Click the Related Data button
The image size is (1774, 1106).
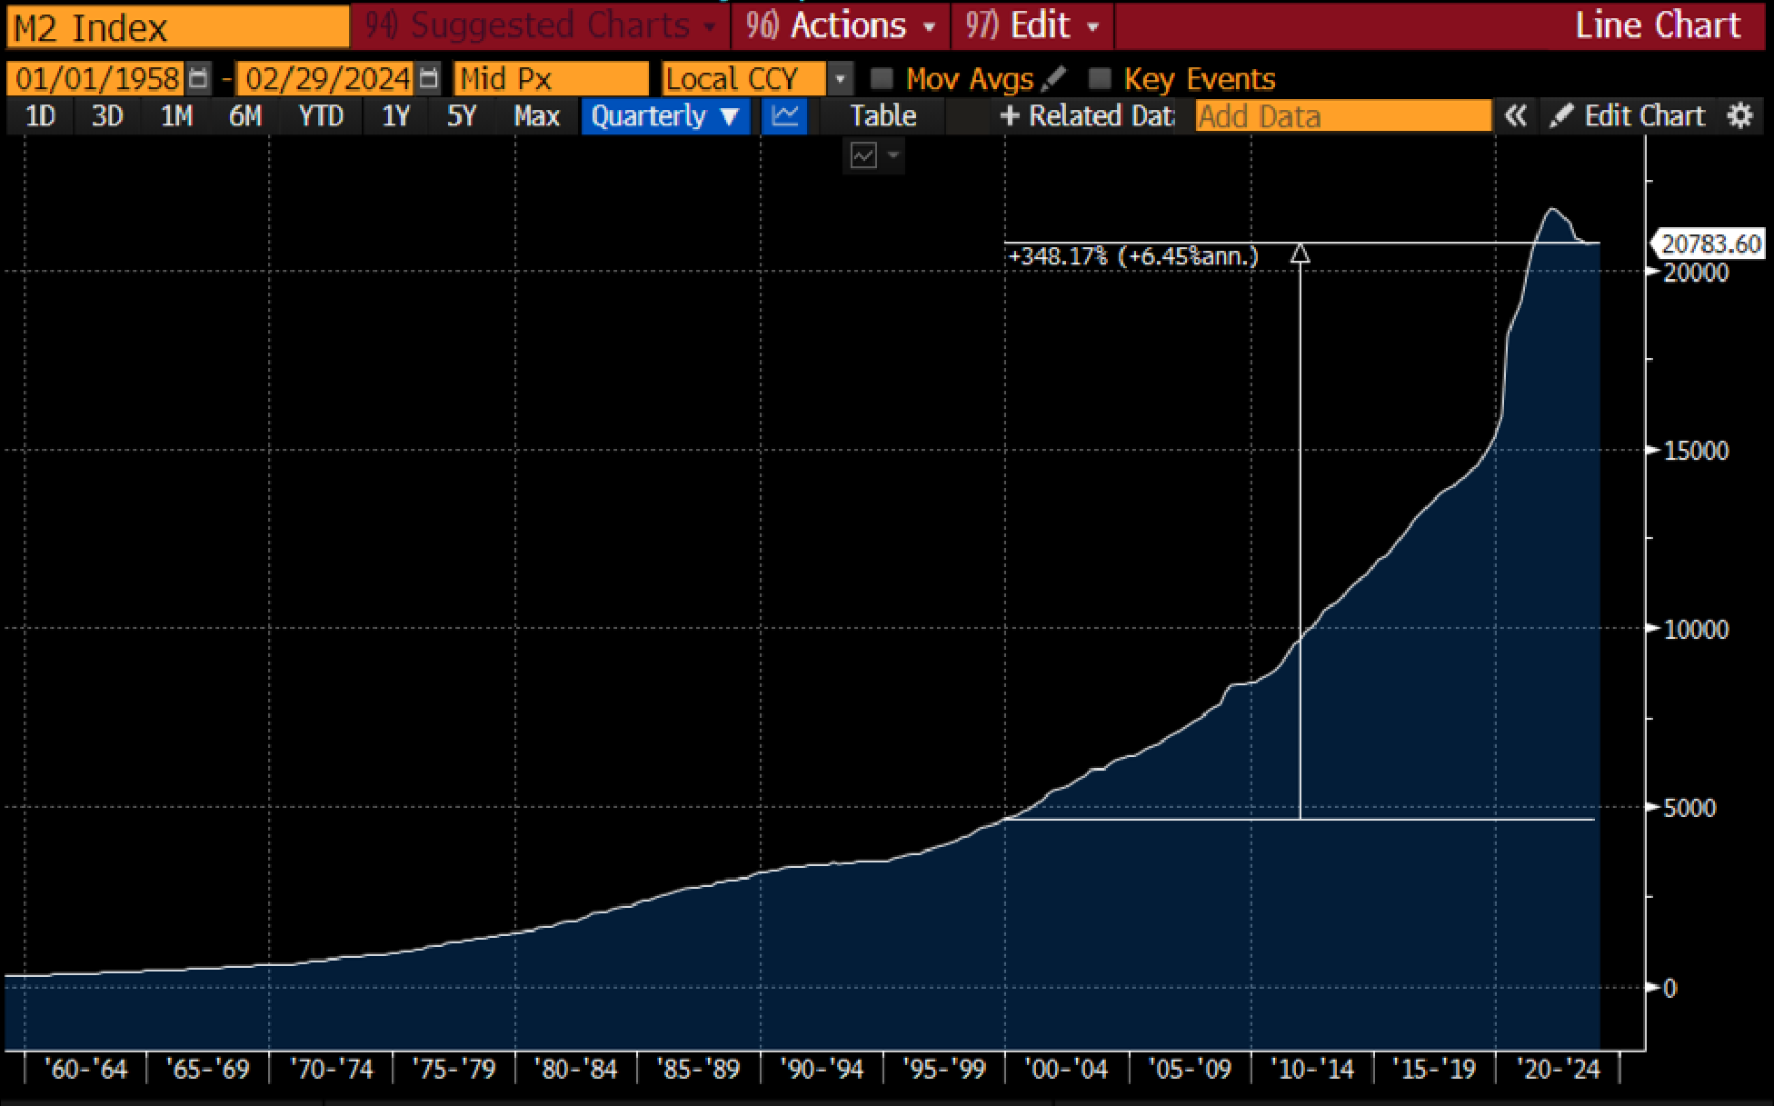click(x=1086, y=116)
